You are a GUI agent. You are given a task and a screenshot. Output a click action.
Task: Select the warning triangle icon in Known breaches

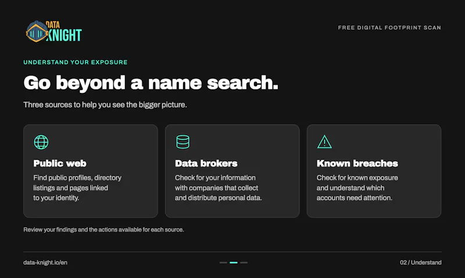click(x=324, y=142)
